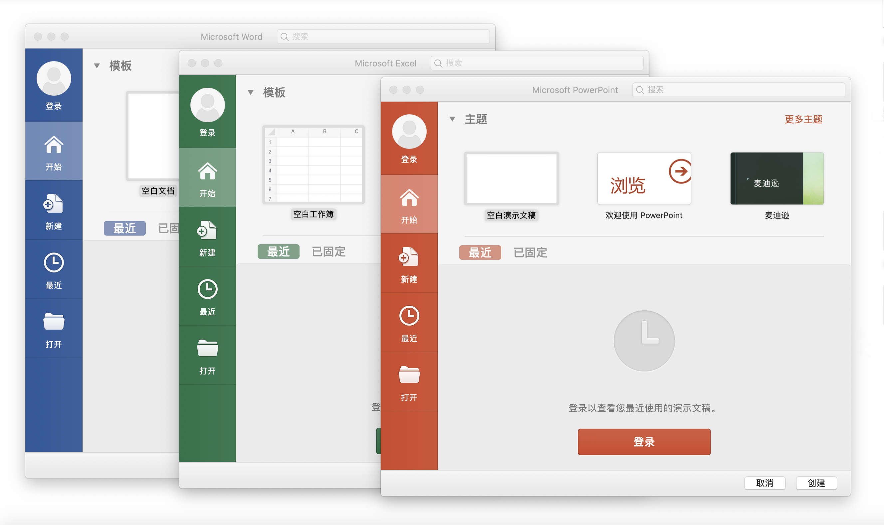Click the search magnifier in Word
The image size is (884, 525).
click(x=284, y=37)
